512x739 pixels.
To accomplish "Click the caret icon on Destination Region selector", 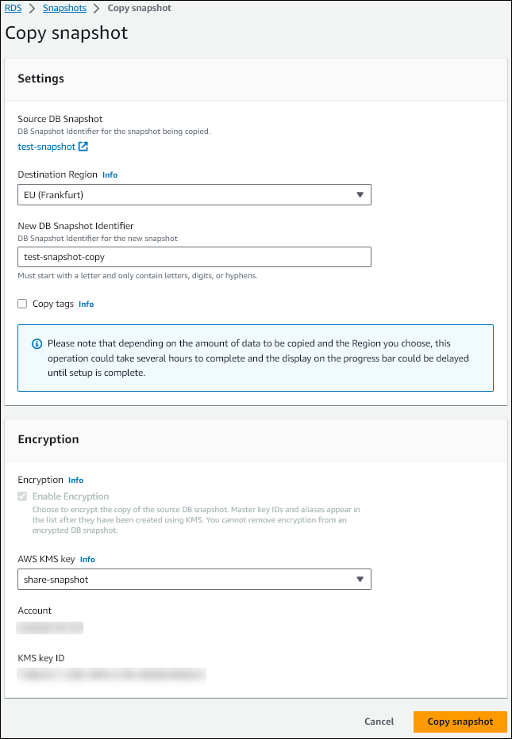I will pos(361,194).
